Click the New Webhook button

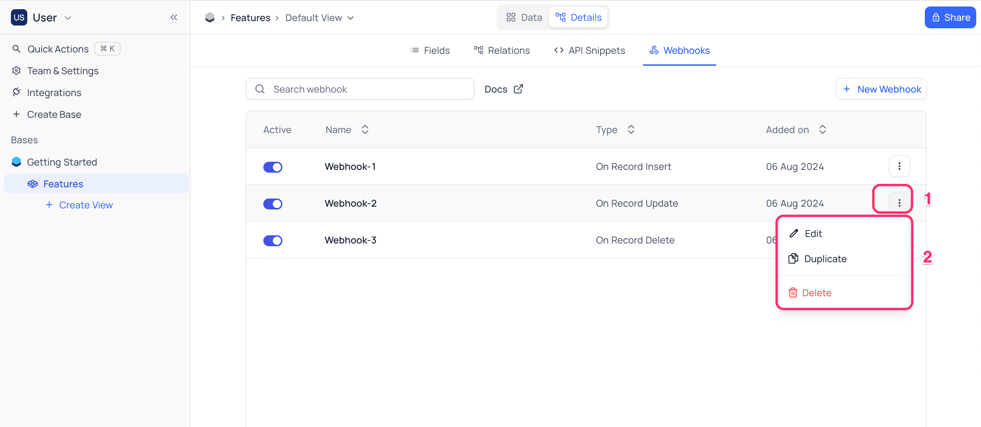click(x=881, y=89)
